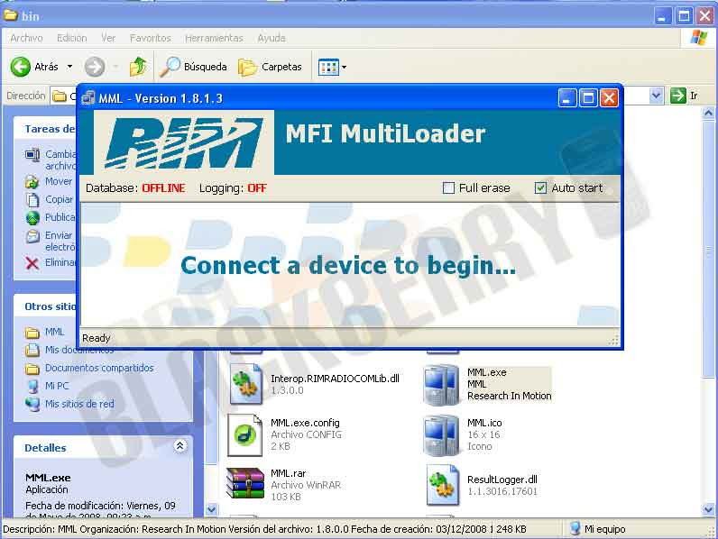The width and height of the screenshot is (718, 539).
Task: Select the MML.exe.config file icon
Action: click(x=245, y=434)
